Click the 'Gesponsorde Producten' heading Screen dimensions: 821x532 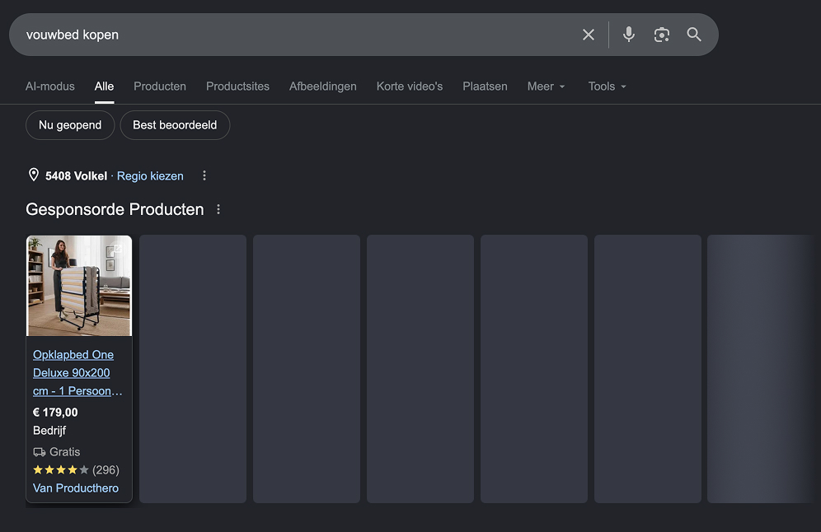pos(115,209)
